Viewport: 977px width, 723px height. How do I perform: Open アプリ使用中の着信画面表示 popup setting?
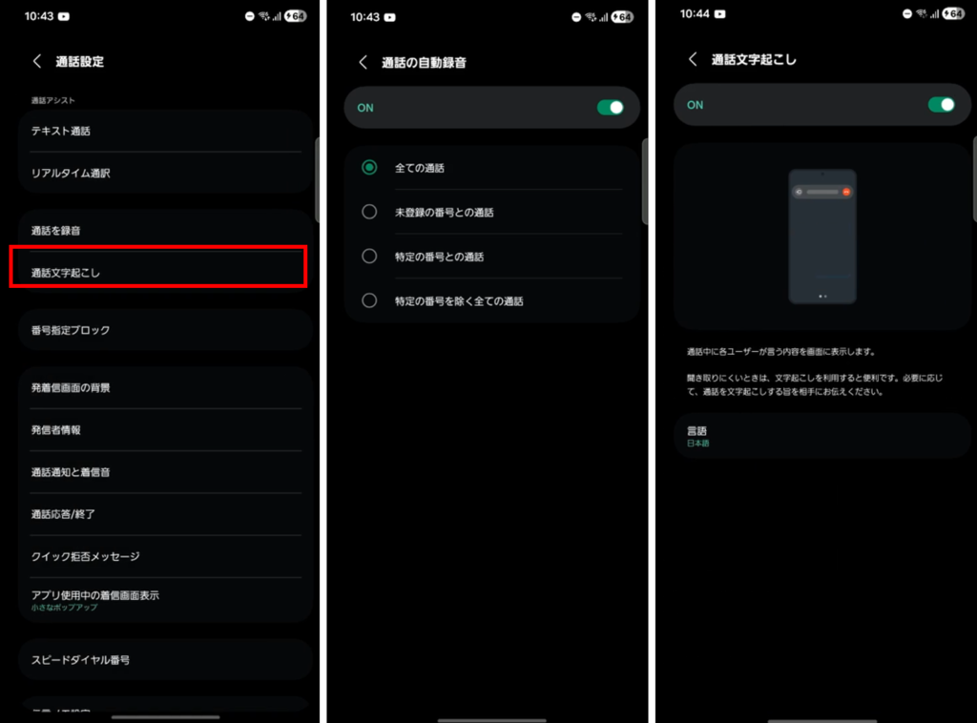[165, 600]
